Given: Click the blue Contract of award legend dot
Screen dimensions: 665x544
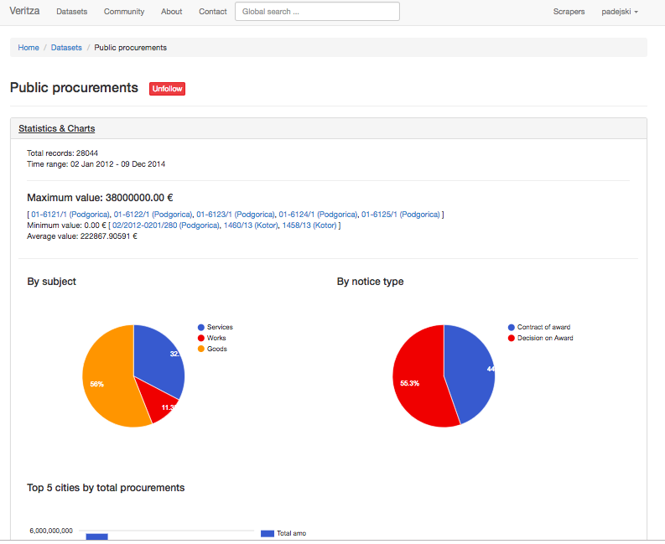Looking at the screenshot, I should [x=511, y=328].
